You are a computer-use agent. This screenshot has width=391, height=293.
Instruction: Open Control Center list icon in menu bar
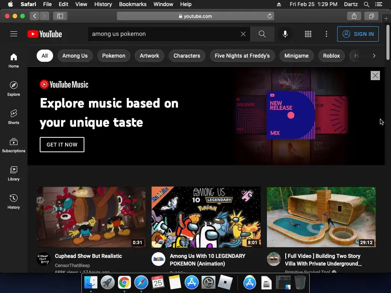[379, 4]
